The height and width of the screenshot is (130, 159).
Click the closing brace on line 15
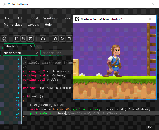[x=24, y=118]
